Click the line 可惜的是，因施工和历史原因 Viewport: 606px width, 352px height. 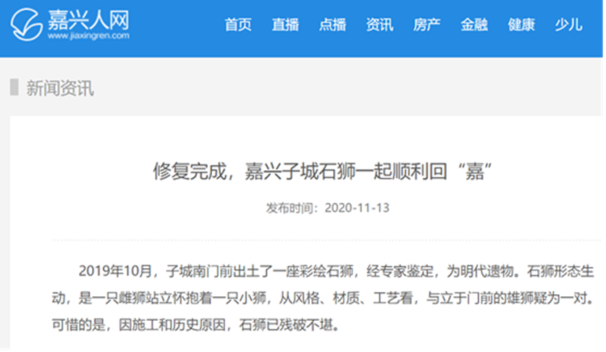point(196,324)
